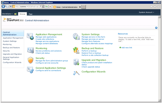This screenshot has width=162, height=103.
Task: Select Security in left navigation
Action: (x=6, y=51)
